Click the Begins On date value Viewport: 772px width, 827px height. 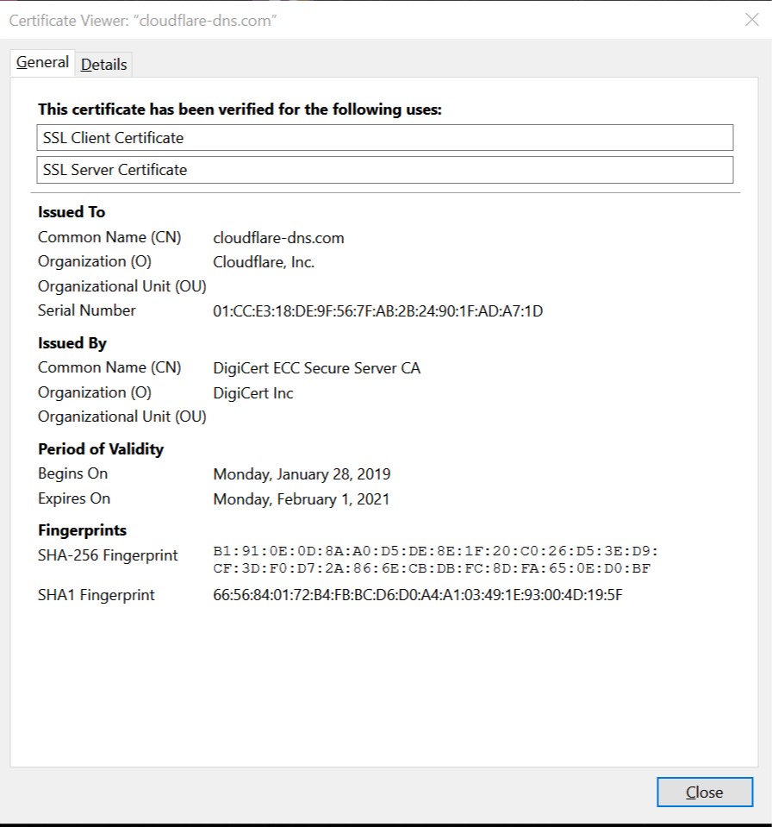(302, 474)
